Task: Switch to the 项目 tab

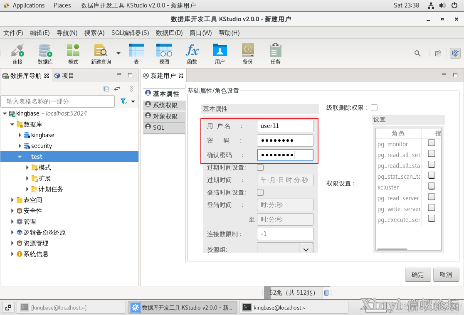Action: point(64,76)
